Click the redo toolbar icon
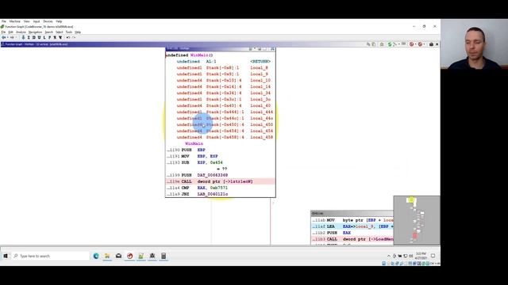 [74, 37]
